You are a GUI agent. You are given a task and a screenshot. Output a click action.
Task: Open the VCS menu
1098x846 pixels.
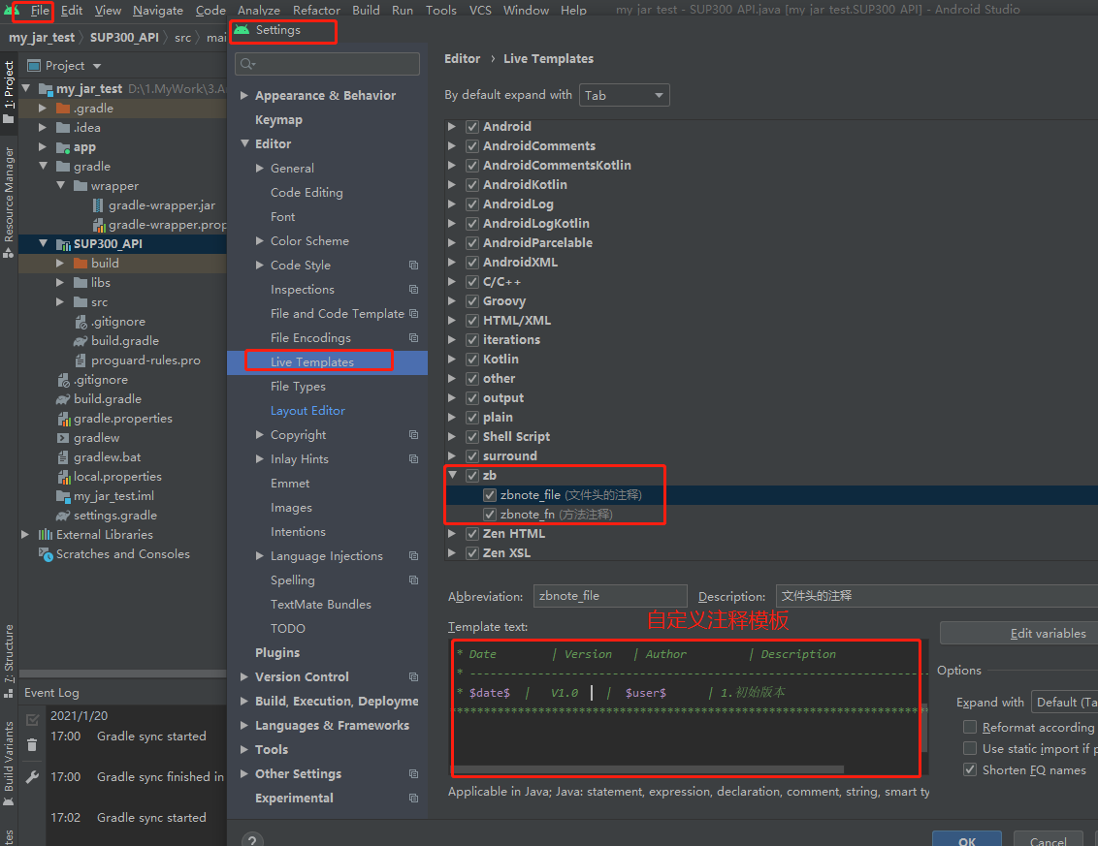pyautogui.click(x=480, y=11)
